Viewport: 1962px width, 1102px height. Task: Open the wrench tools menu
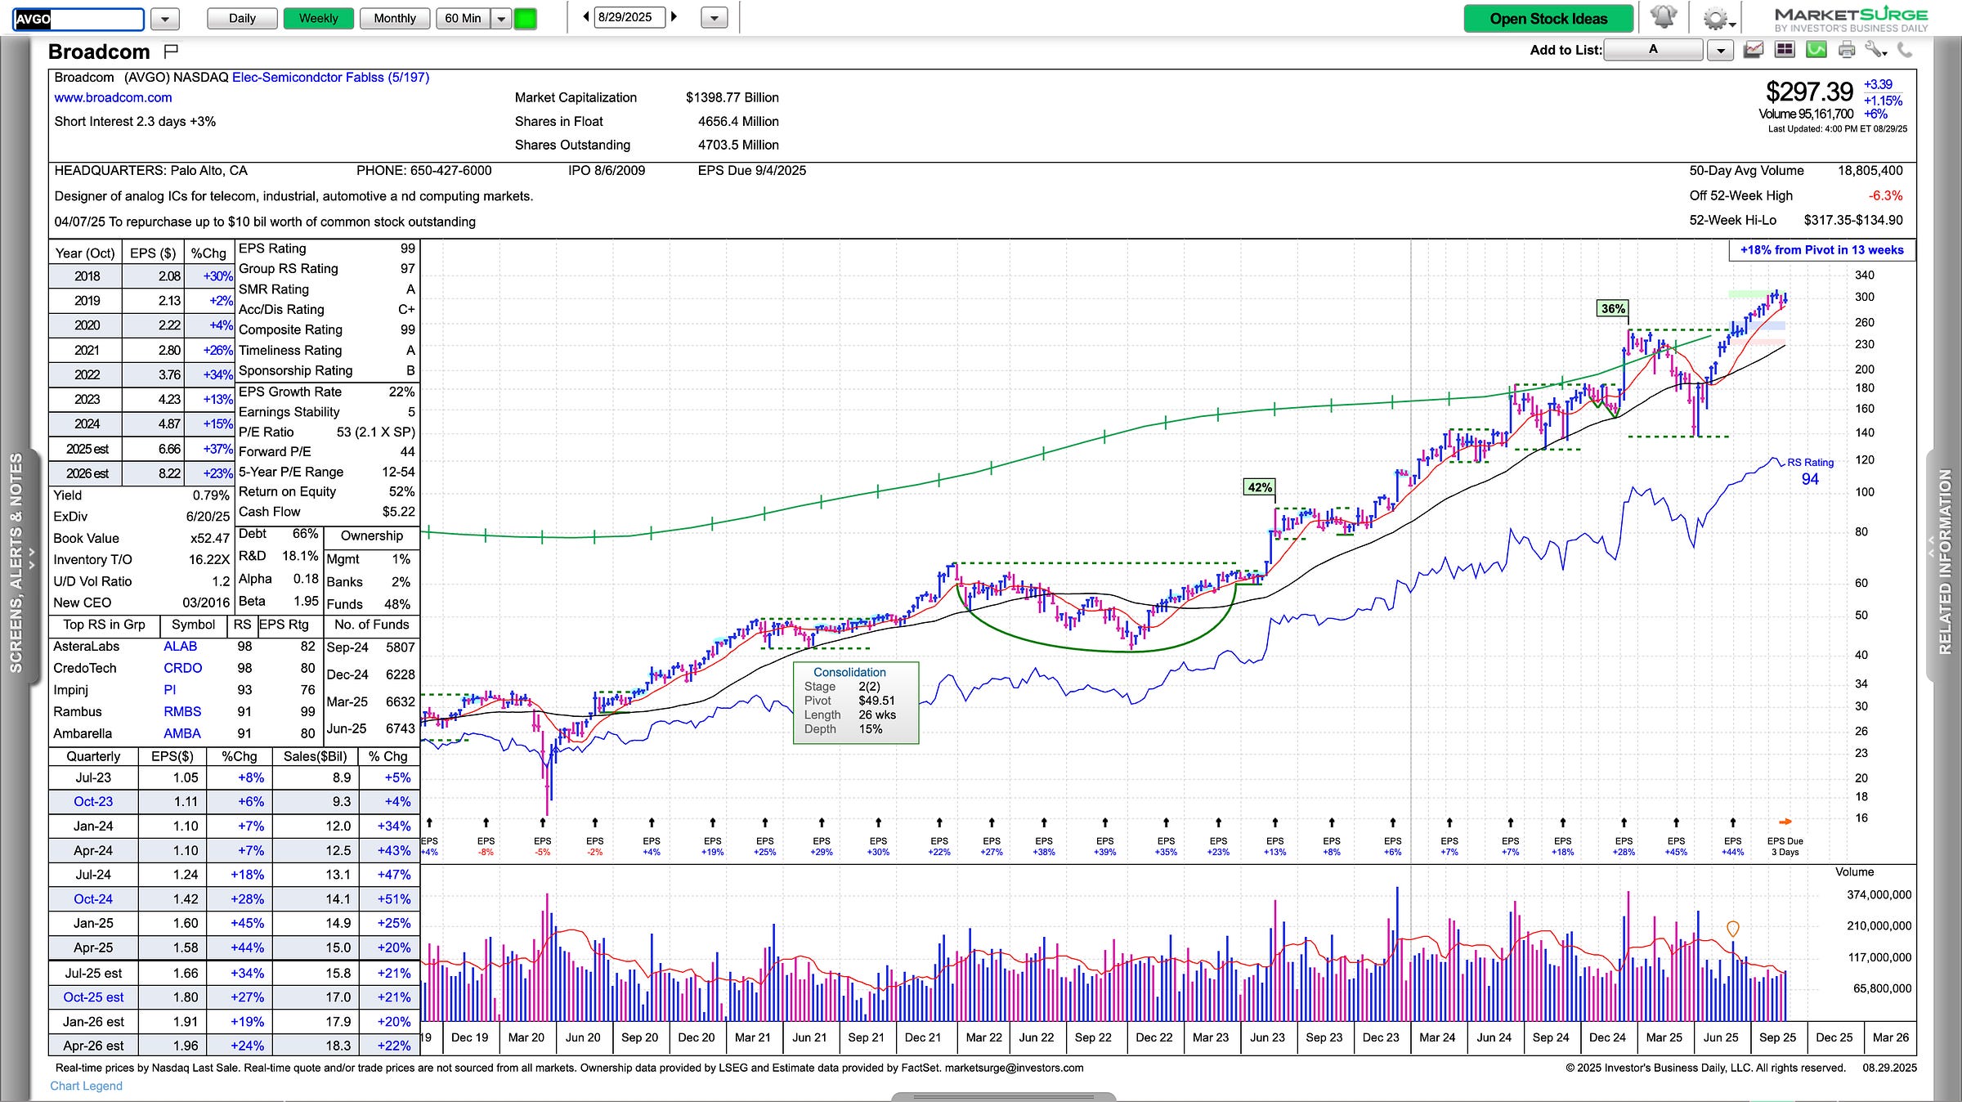click(x=1875, y=51)
